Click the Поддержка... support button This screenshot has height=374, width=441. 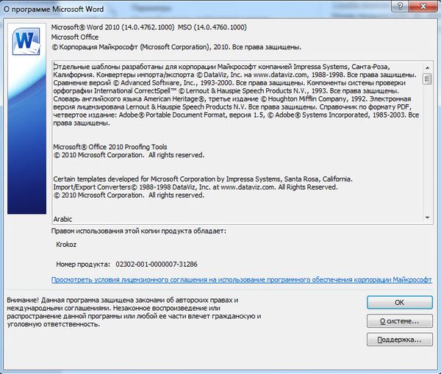(x=399, y=339)
